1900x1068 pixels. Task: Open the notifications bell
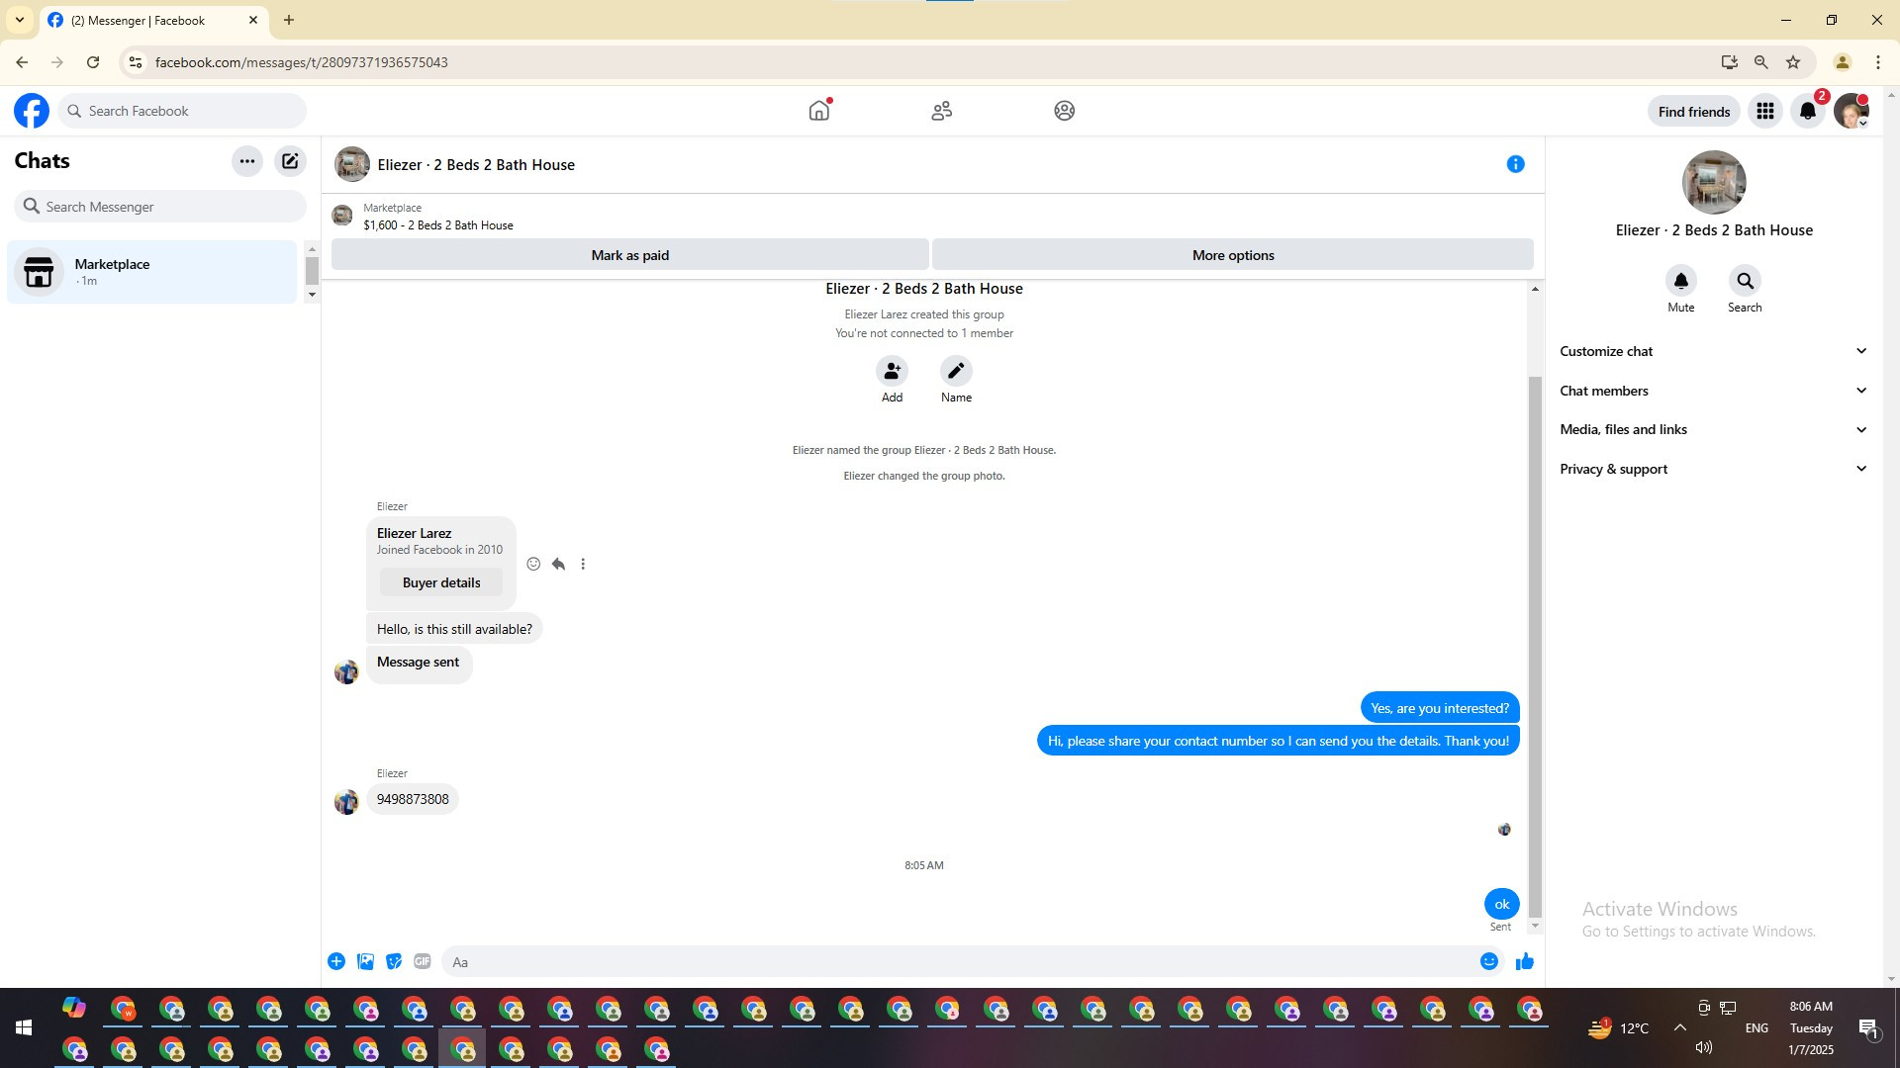(x=1807, y=111)
